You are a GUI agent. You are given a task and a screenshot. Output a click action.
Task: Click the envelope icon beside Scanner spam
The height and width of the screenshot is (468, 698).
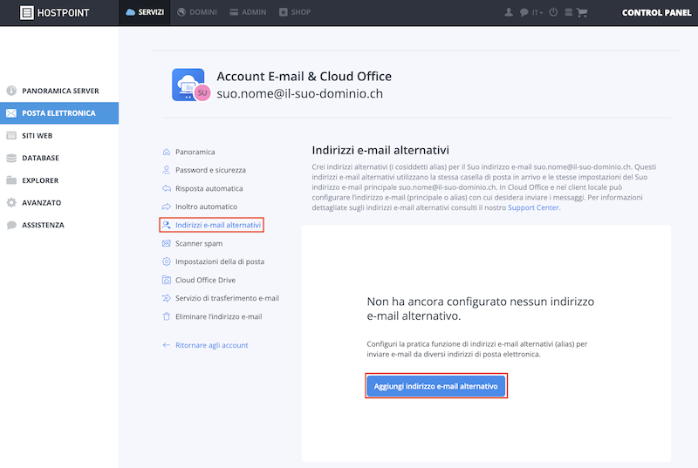tap(167, 243)
